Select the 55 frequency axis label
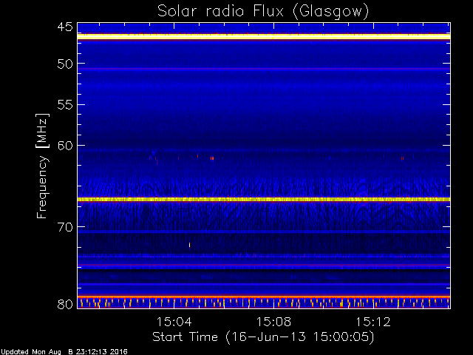 pyautogui.click(x=65, y=105)
